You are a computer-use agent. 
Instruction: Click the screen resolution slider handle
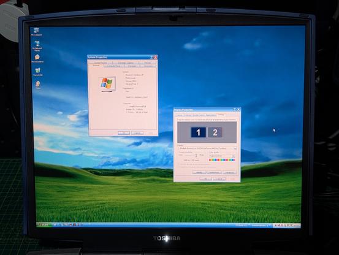[x=196, y=155]
